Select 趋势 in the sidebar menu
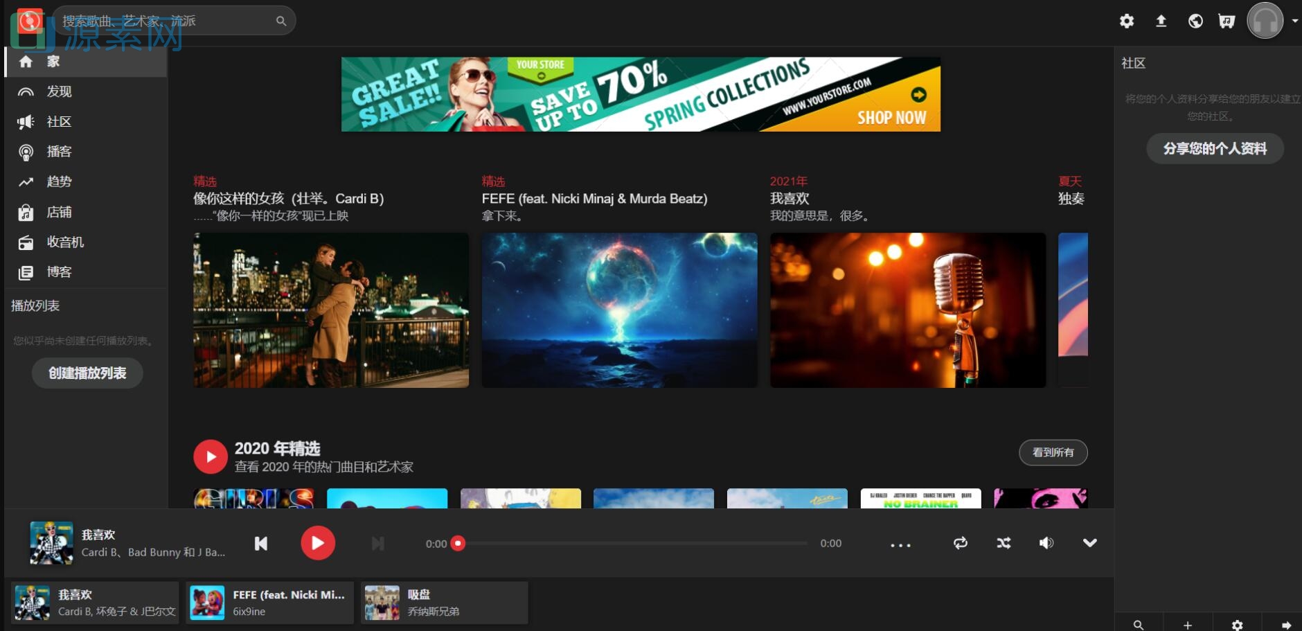 pos(59,182)
